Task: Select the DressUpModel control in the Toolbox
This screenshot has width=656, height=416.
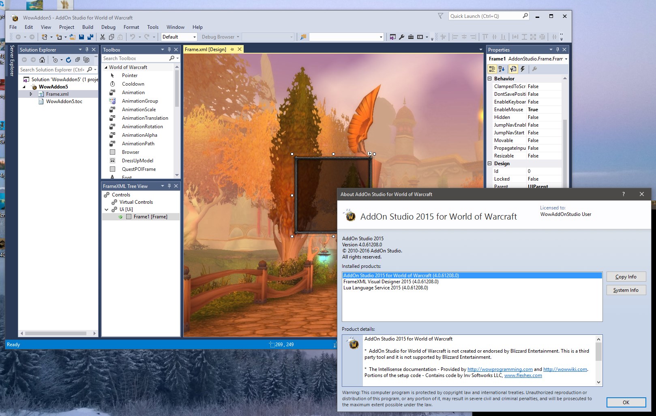Action: (137, 160)
